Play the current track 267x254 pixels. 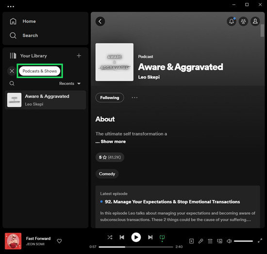pos(136,237)
